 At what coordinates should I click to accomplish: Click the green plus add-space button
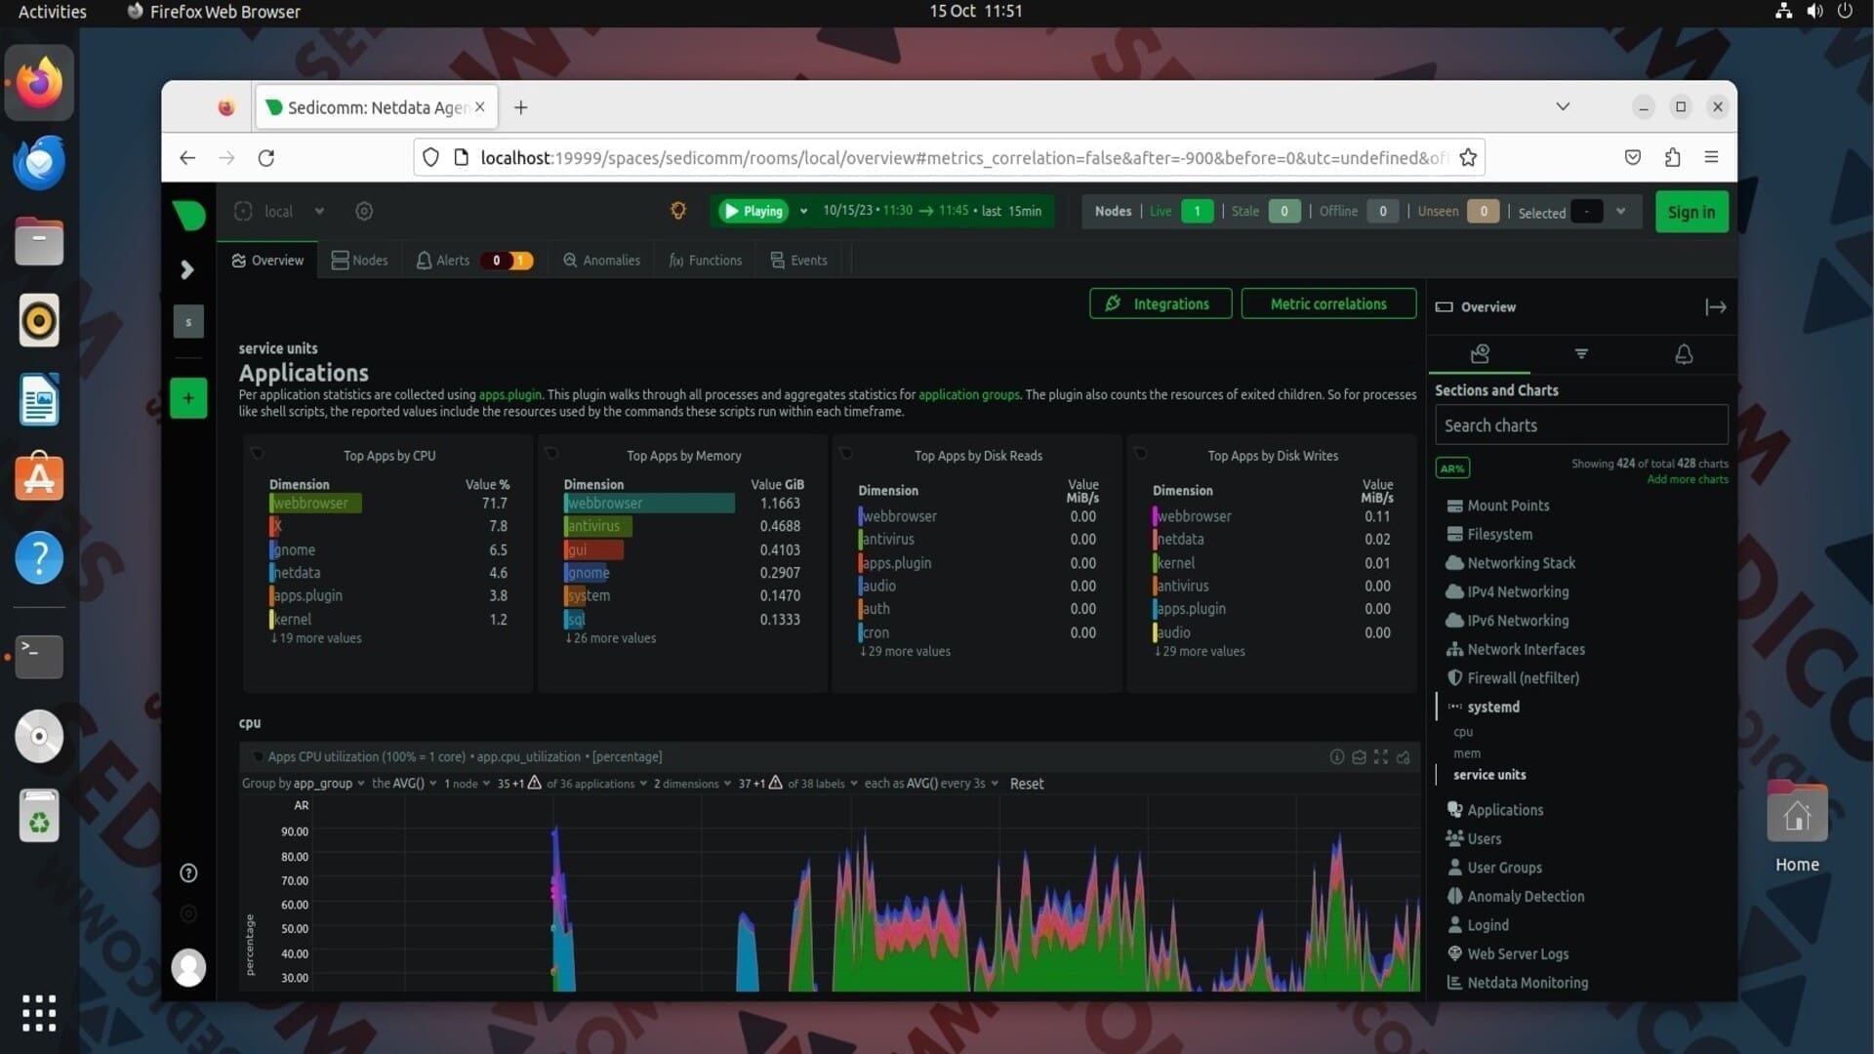(188, 398)
